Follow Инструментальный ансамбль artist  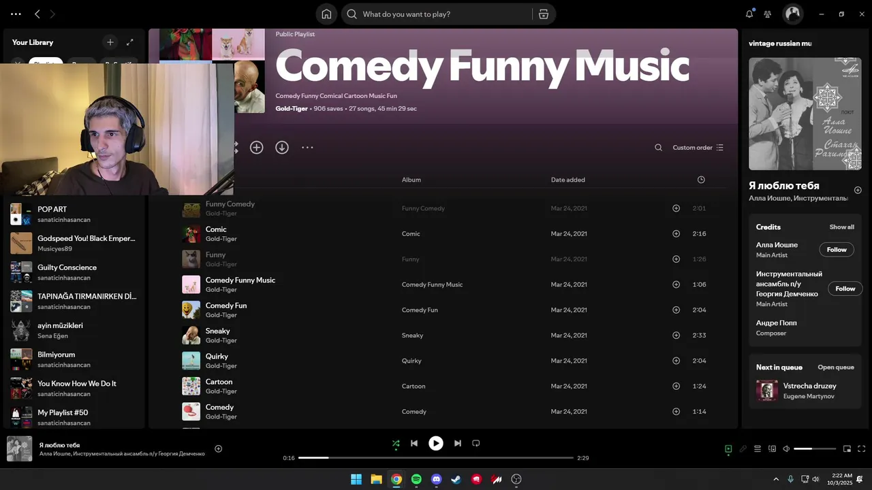click(845, 289)
